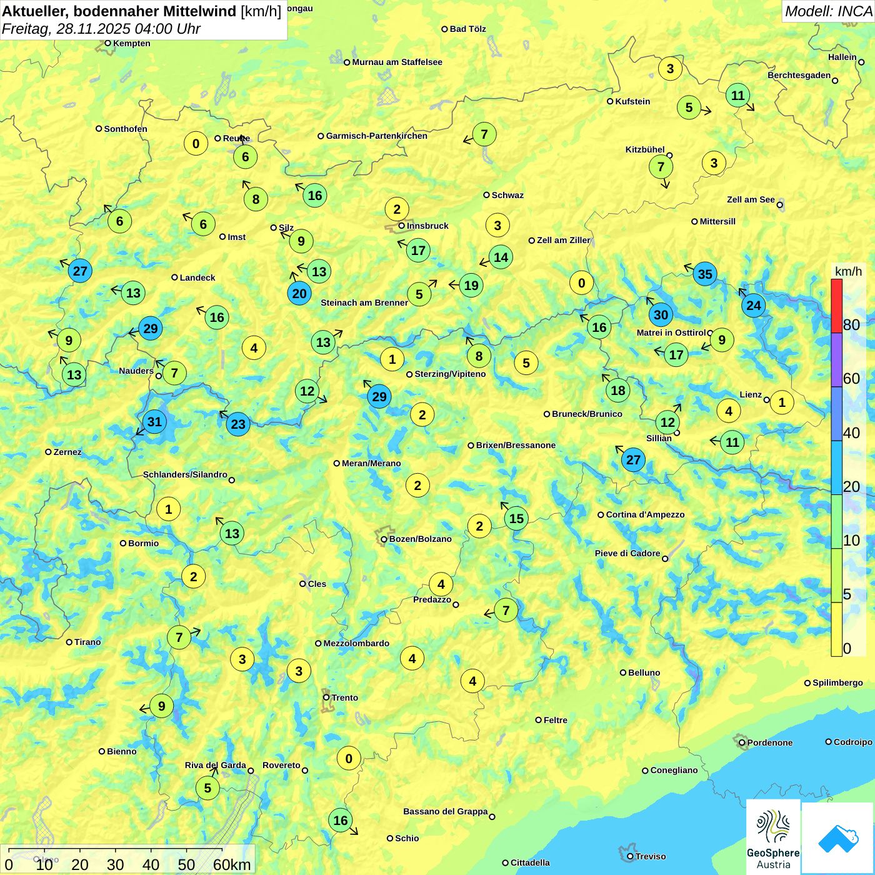Click the Mittersill city label
This screenshot has width=875, height=875.
point(717,221)
